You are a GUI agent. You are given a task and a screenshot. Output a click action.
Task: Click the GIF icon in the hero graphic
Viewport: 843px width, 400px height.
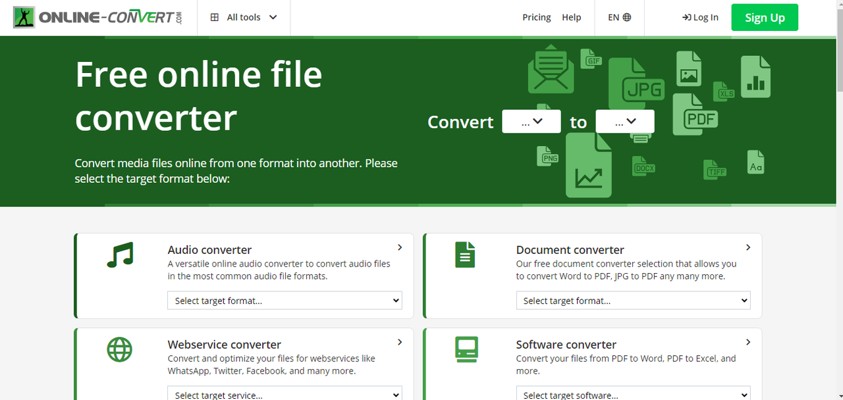click(x=591, y=59)
